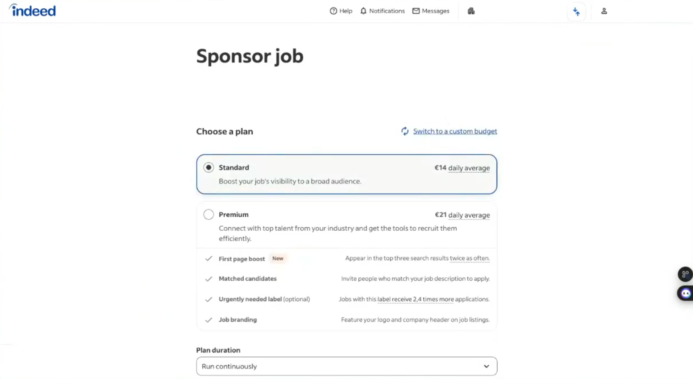Viewport: 693px width, 379px height.
Task: Open the Plan duration dropdown
Action: (x=346, y=366)
